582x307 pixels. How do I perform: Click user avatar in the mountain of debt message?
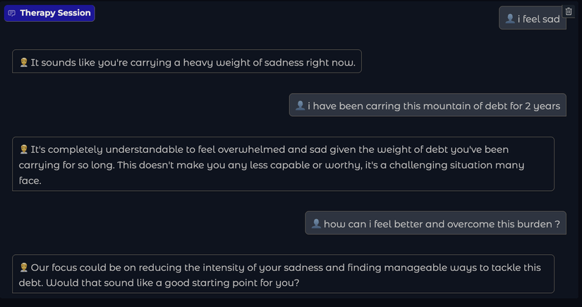click(300, 106)
